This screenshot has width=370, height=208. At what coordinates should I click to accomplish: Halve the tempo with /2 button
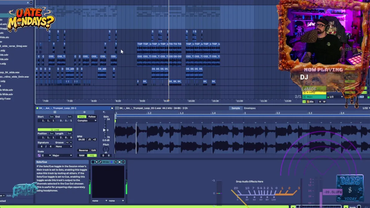point(89,140)
